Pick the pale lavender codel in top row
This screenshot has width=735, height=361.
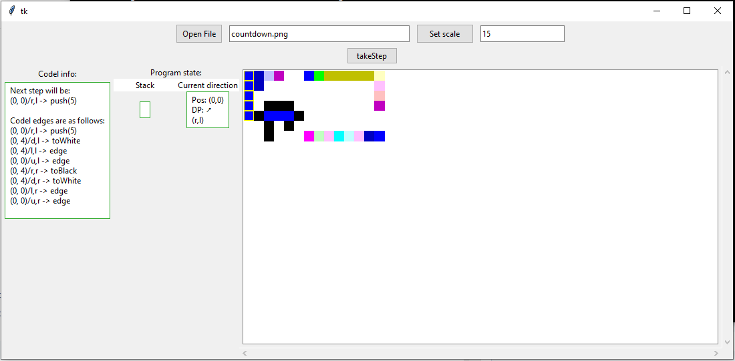[269, 75]
